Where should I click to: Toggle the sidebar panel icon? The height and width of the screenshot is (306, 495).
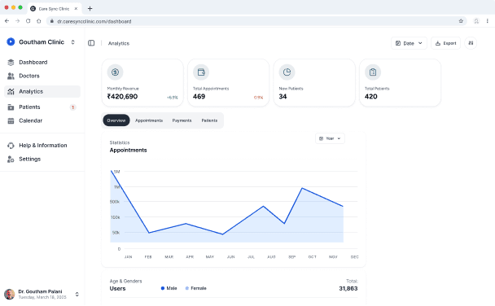[x=91, y=43]
